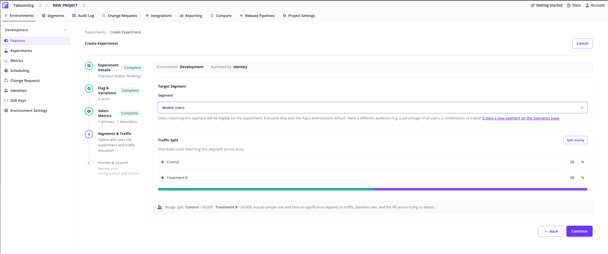Click the Experiments flask icon in sidebar
Image resolution: width=608 pixels, height=254 pixels.
[x=6, y=51]
